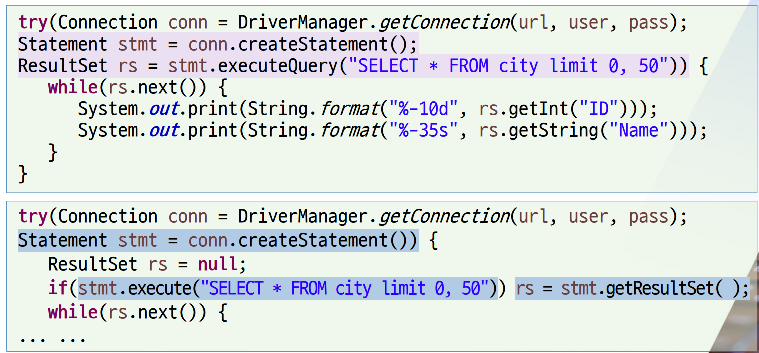This screenshot has width=759, height=353.
Task: Click the executeQuery method call text
Action: coord(278,66)
